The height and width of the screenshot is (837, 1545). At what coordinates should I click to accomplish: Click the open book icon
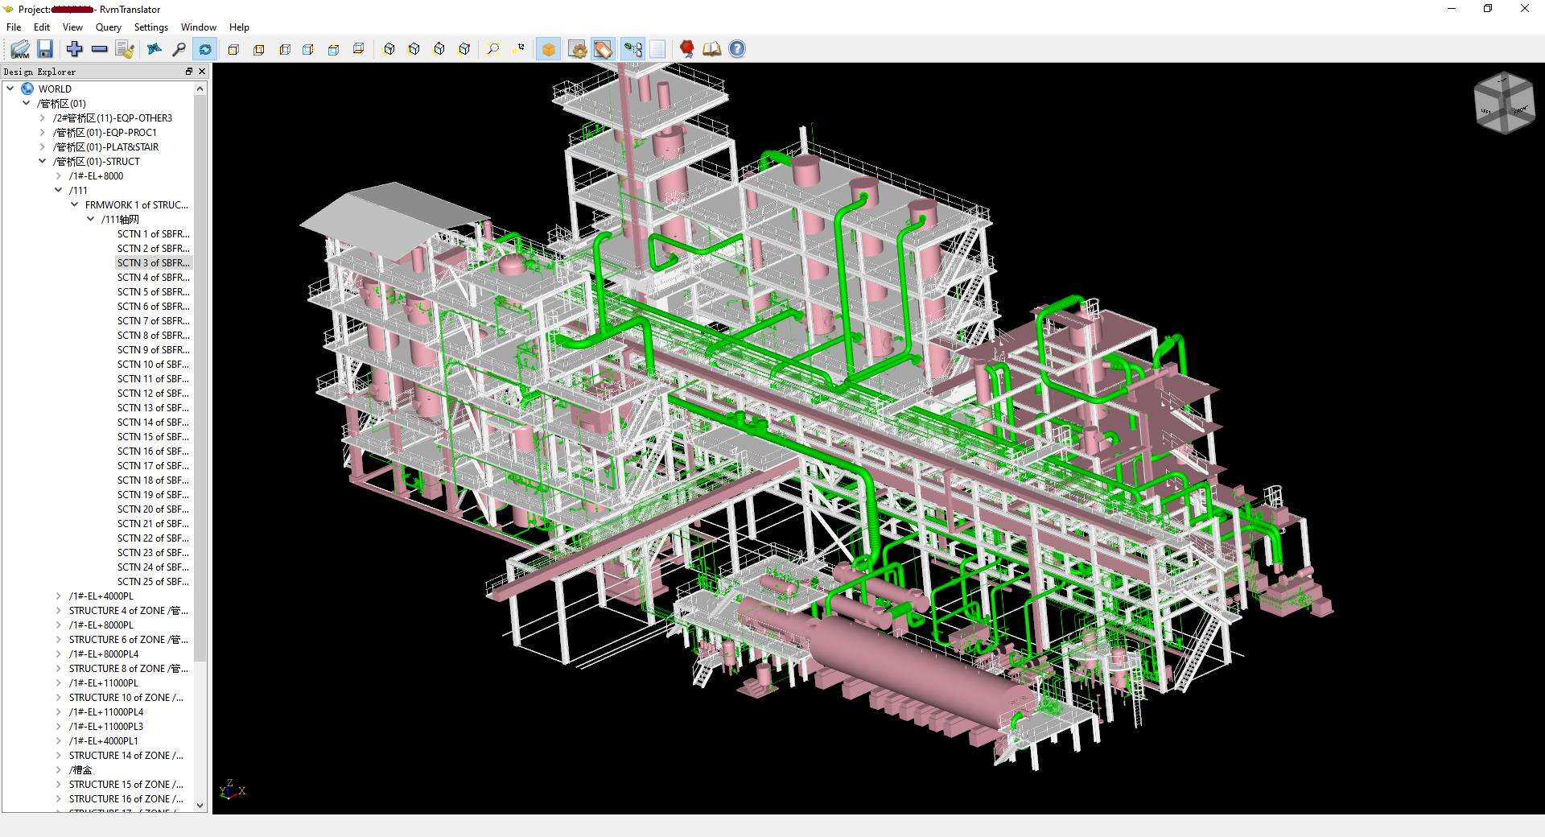711,49
